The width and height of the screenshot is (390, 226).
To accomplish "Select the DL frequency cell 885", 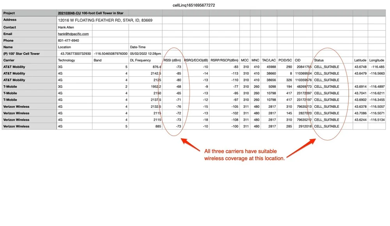I will click(158, 126).
